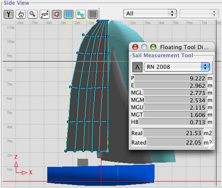The height and width of the screenshot is (188, 222).
Task: Click the Rated area value field
Action: pos(175,142)
